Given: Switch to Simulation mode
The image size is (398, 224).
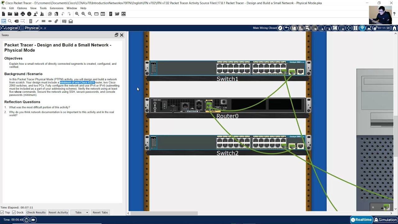Looking at the screenshot, I should 386,220.
